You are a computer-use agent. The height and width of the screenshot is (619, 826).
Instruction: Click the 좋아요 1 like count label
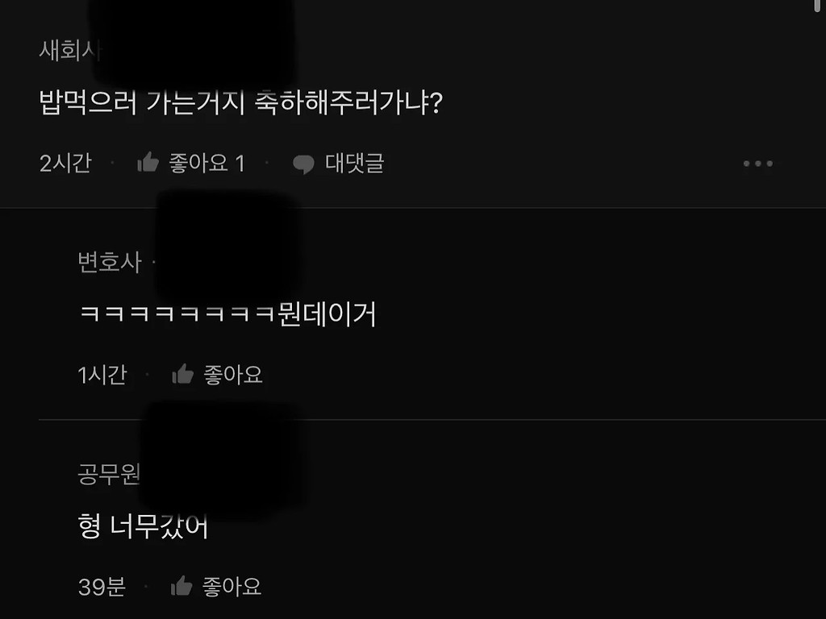click(207, 163)
